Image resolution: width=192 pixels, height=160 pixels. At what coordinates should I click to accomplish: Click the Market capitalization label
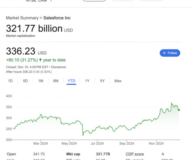coord(21,36)
